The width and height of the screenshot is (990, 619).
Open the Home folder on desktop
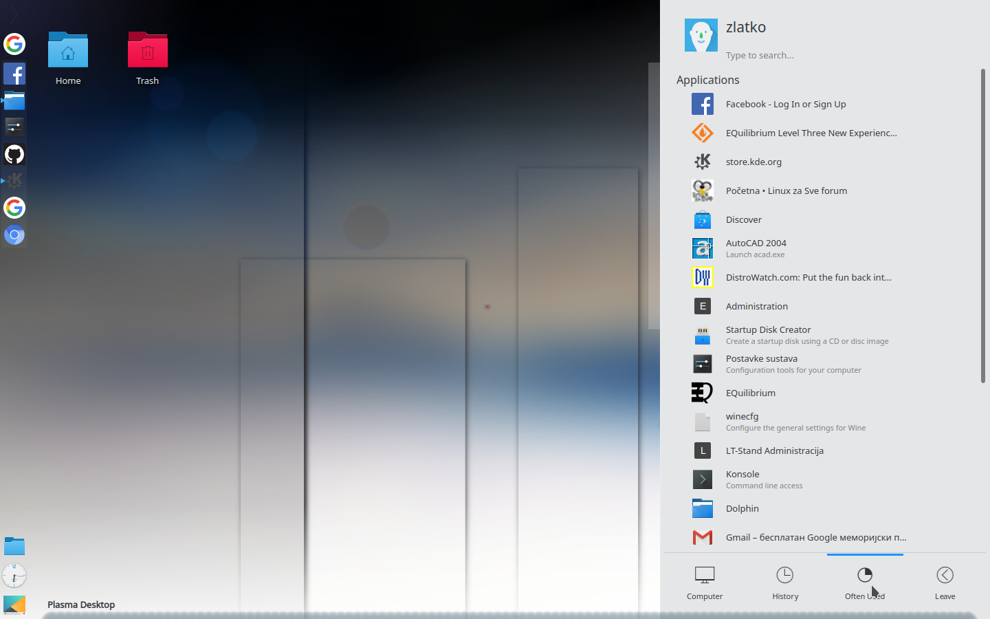tap(68, 58)
